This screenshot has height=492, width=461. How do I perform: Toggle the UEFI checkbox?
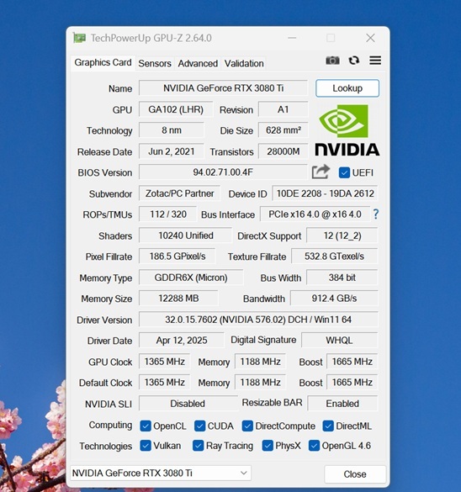pos(344,172)
